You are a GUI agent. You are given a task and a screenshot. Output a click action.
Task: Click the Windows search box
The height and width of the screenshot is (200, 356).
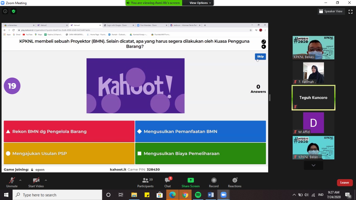pyautogui.click(x=58, y=195)
